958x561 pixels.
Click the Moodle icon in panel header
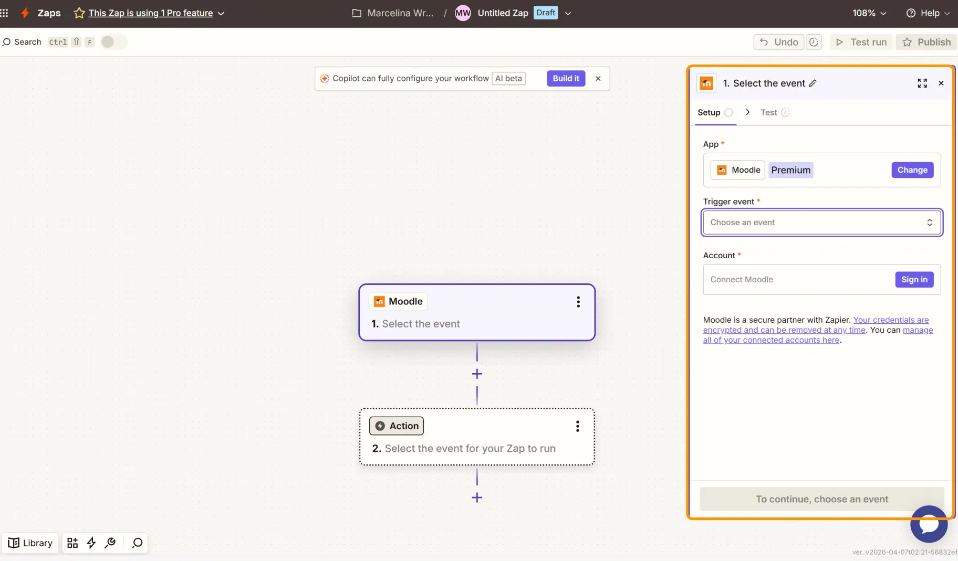(x=706, y=83)
